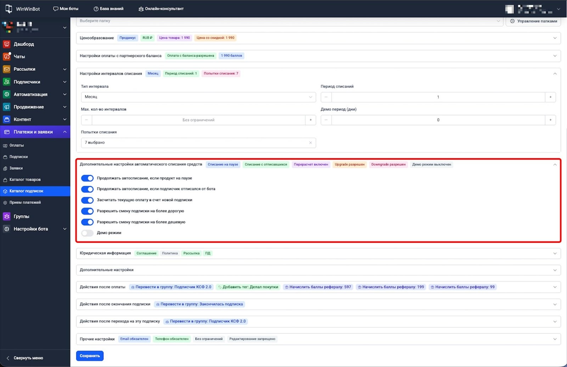Open Каталог товаров in sidebar

25,180
